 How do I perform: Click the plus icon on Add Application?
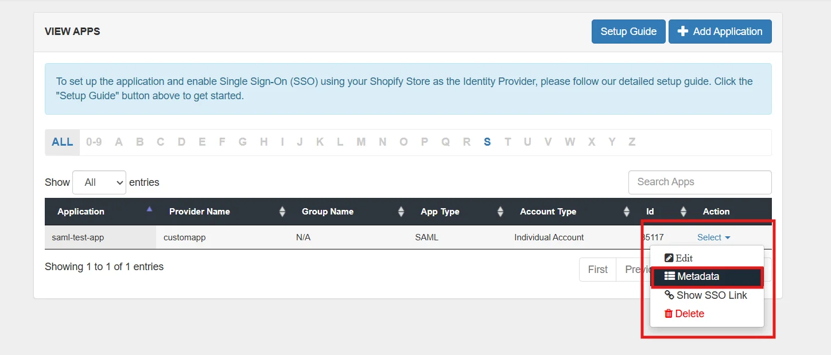click(683, 32)
